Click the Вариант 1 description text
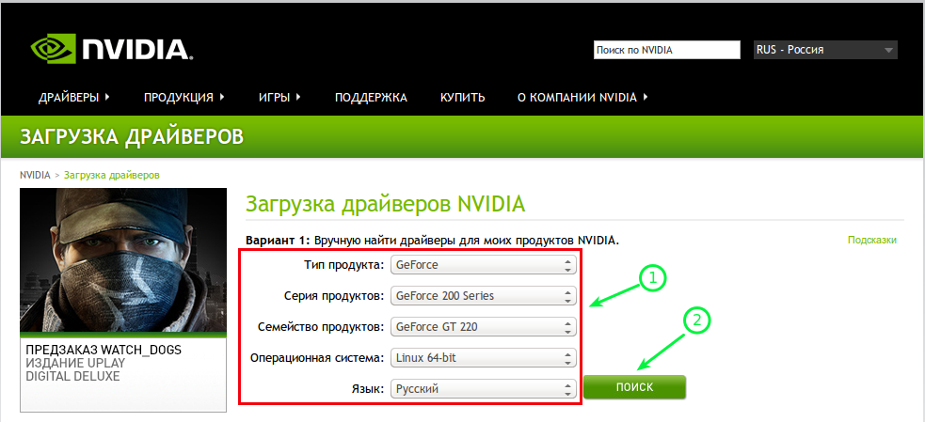The width and height of the screenshot is (925, 422). pyautogui.click(x=433, y=241)
